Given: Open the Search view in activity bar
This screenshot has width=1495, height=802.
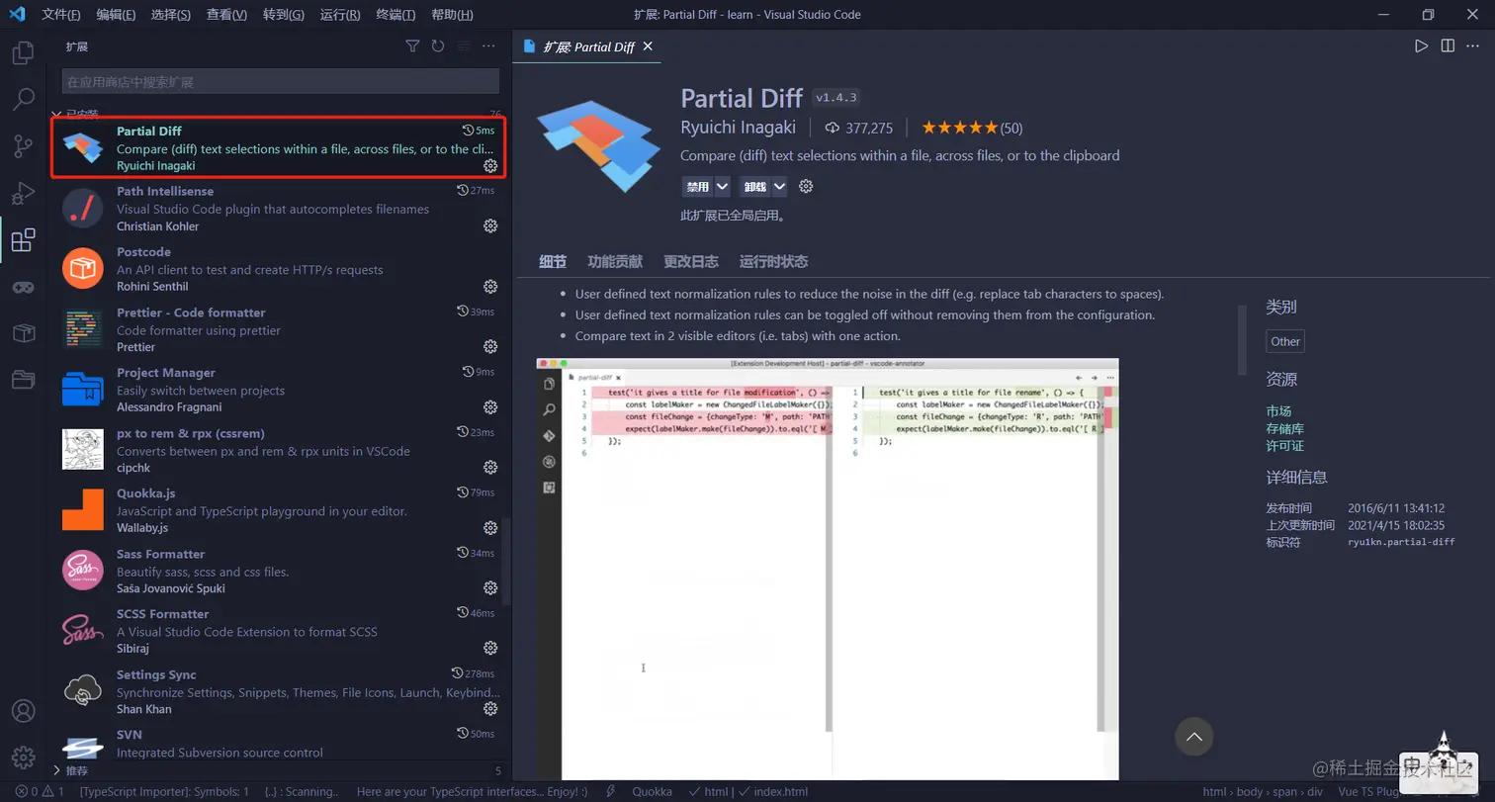Looking at the screenshot, I should coord(24,99).
